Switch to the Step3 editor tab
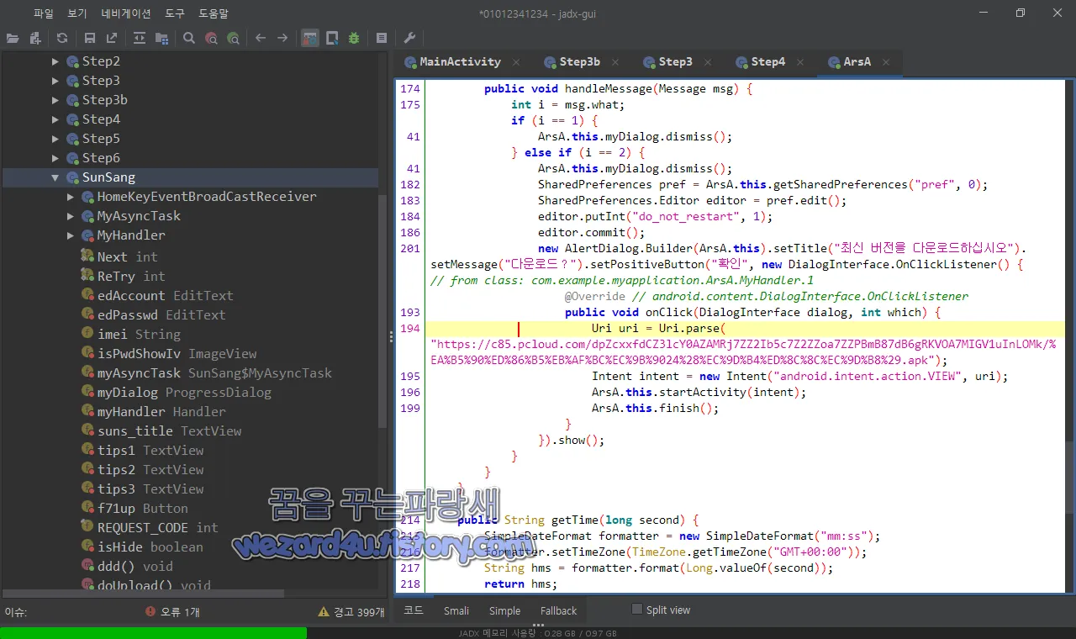 pyautogui.click(x=676, y=62)
